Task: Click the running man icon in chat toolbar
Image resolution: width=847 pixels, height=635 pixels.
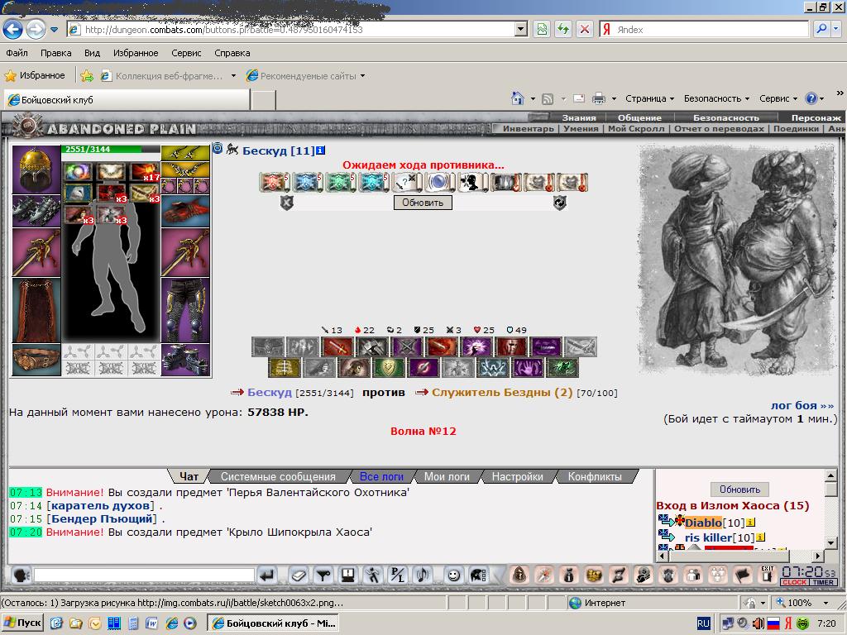Action: click(372, 575)
